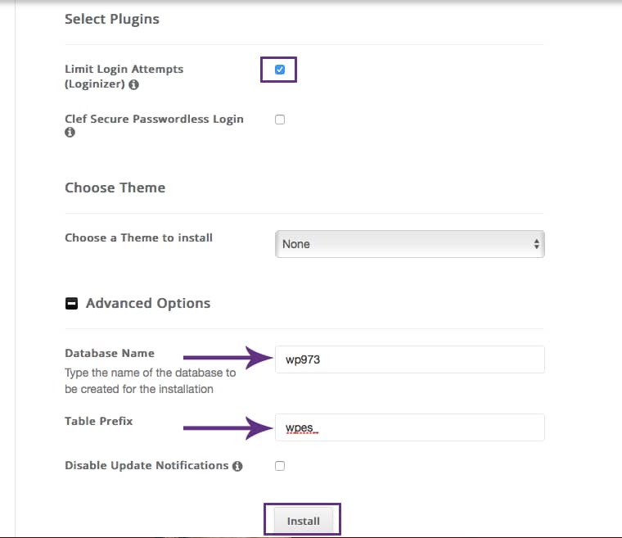This screenshot has width=622, height=538.
Task: Click the Table Prefix label
Action: click(98, 421)
